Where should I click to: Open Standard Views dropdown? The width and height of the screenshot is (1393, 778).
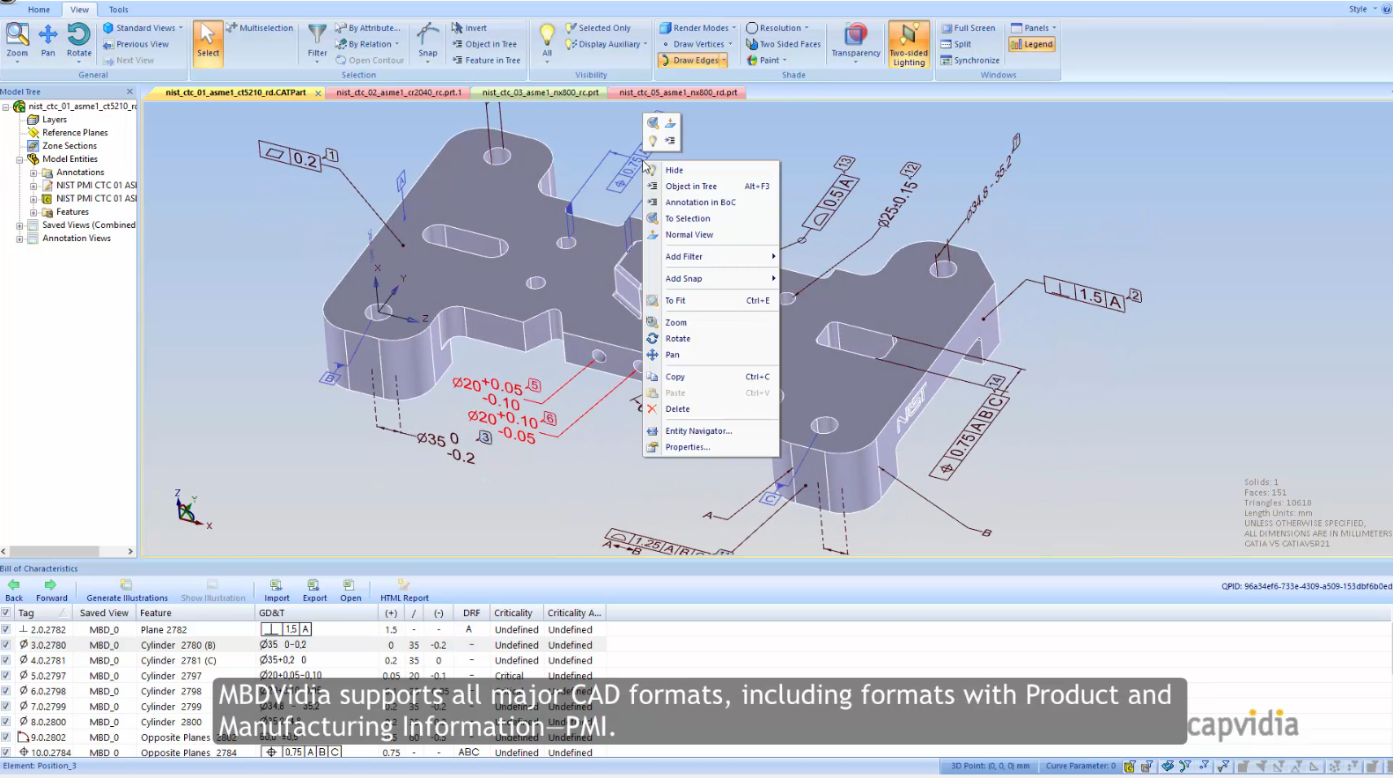click(x=143, y=28)
